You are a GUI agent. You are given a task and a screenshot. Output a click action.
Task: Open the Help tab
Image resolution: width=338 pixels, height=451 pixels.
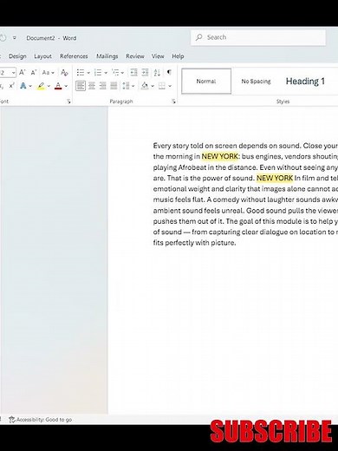point(178,56)
